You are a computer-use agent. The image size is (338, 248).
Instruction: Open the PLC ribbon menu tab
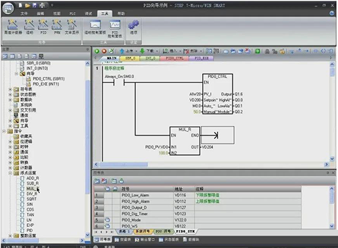(x=72, y=13)
